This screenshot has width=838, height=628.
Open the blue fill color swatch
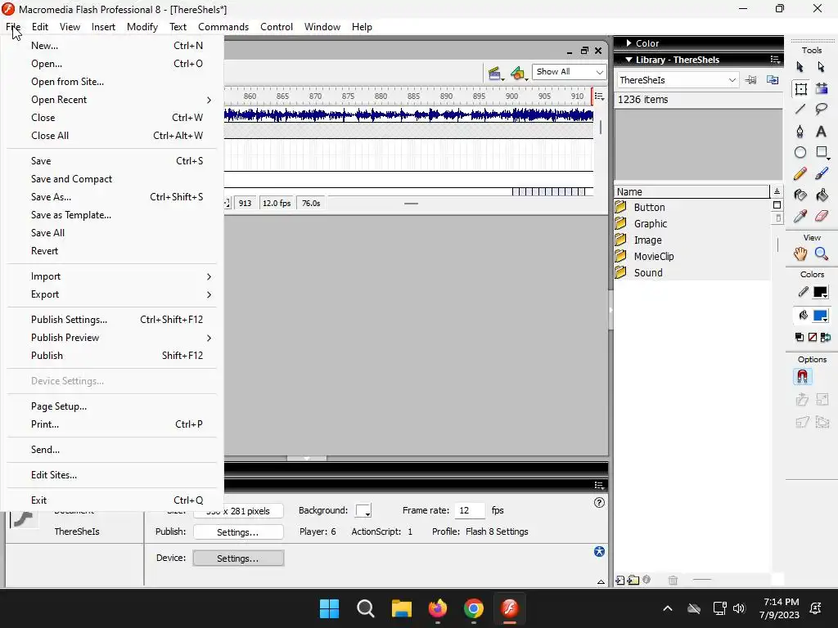point(820,316)
